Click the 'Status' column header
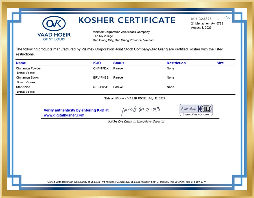The image size is (254, 198). point(119,63)
